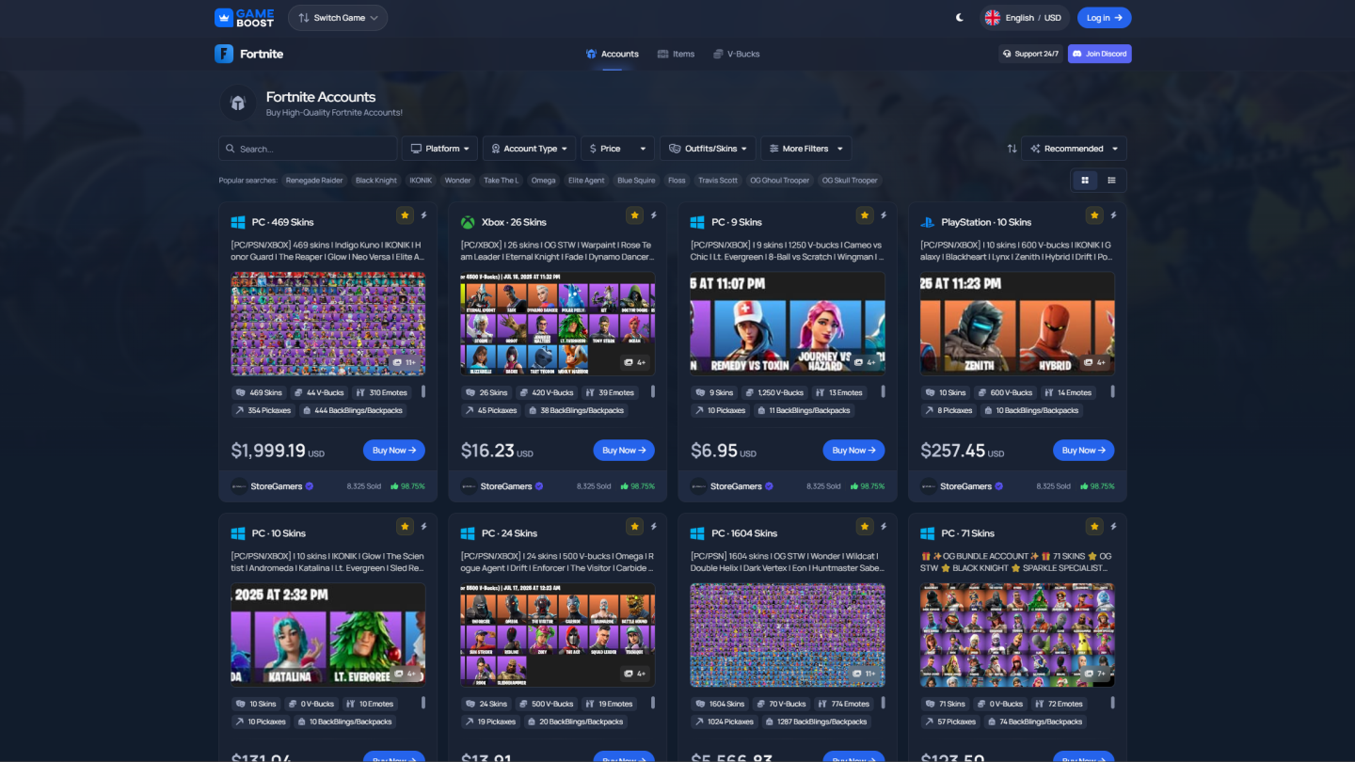The height and width of the screenshot is (762, 1355).
Task: Open the More Filters dropdown
Action: [806, 149]
